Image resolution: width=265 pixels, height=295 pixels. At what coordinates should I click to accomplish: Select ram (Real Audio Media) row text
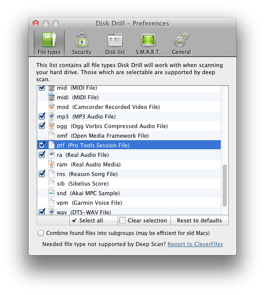pos(89,164)
